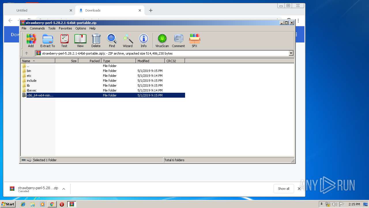
Task: Switch to the Untitled browser tab
Action: pos(39,10)
